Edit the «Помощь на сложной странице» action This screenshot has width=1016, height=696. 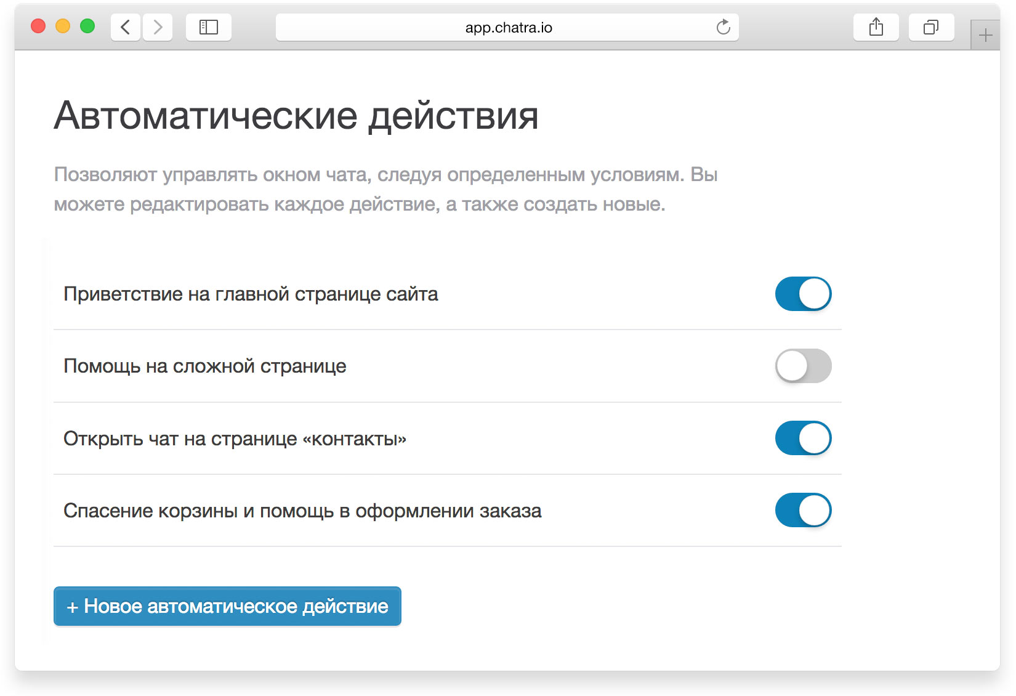point(205,366)
